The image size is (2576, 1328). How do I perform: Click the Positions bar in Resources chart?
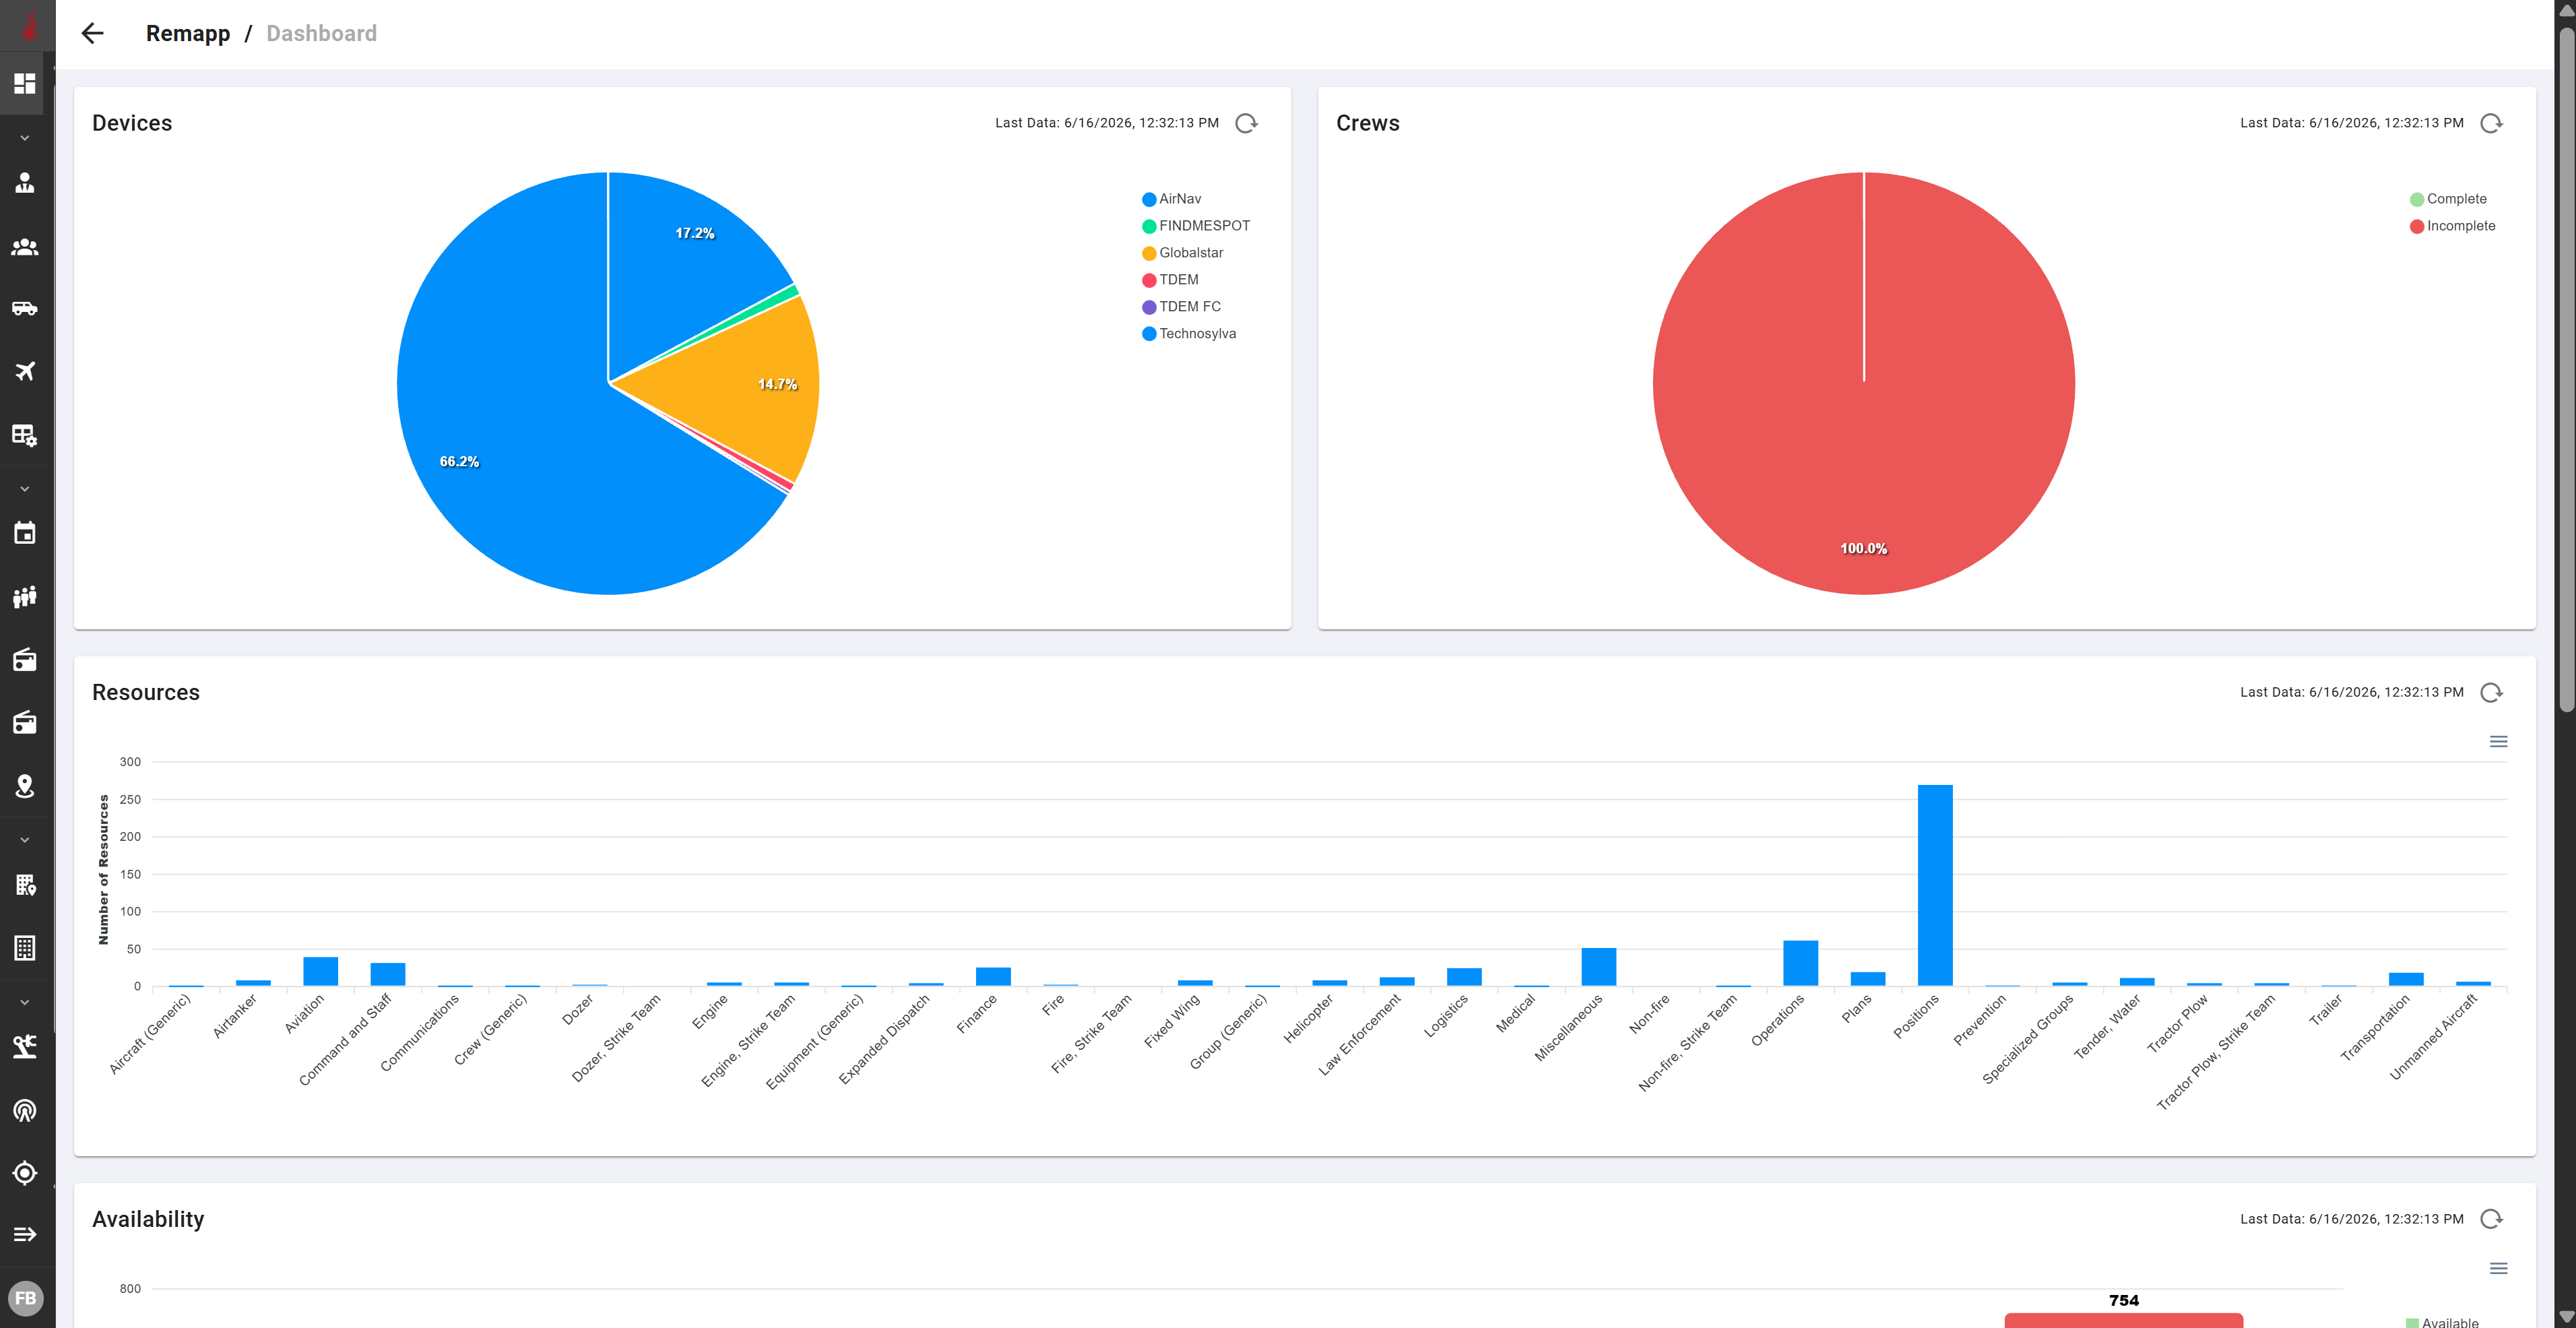1935,885
